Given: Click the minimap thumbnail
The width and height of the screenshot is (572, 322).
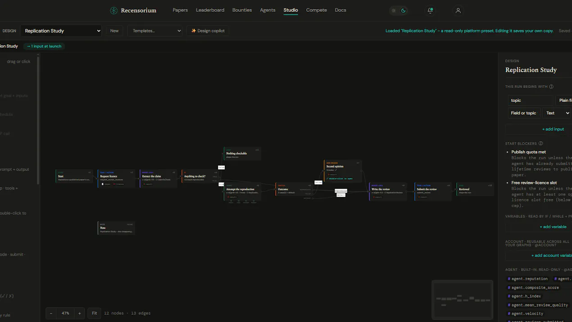Looking at the screenshot, I should [463, 299].
